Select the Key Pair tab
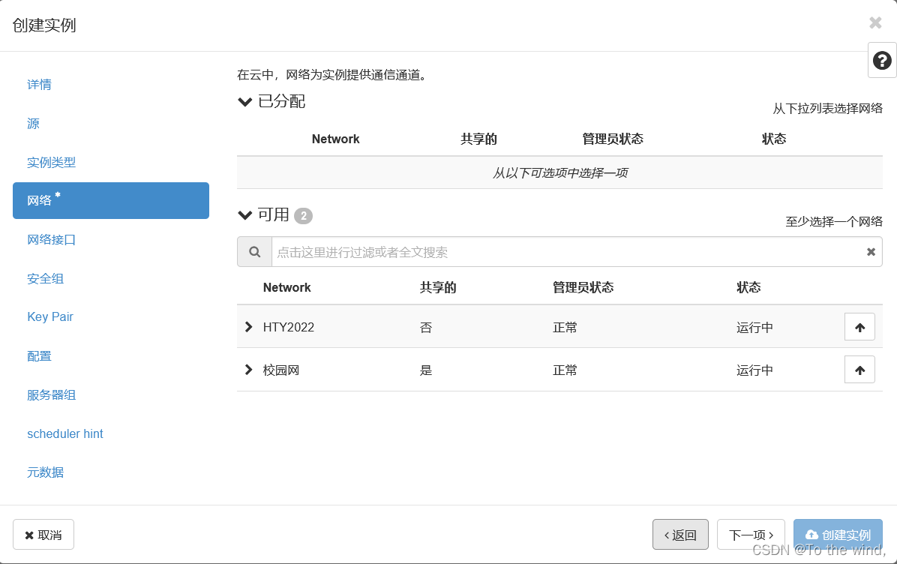The width and height of the screenshot is (897, 564). coord(50,317)
